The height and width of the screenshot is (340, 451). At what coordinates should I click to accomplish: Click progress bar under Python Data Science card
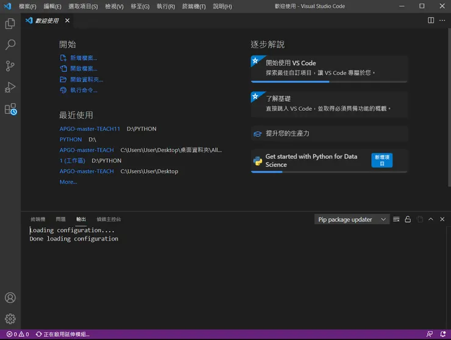pos(329,172)
